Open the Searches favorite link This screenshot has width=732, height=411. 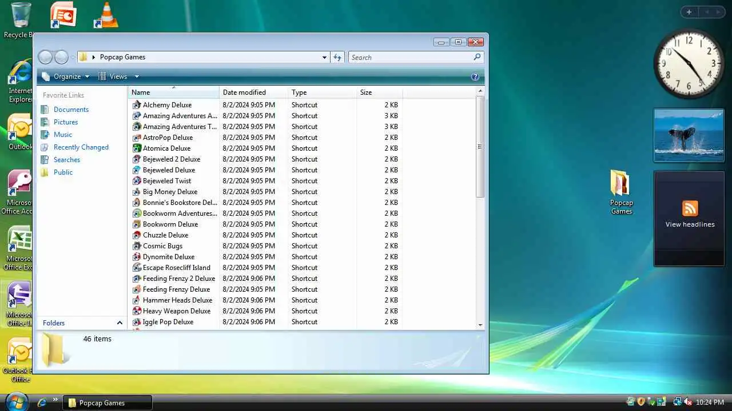pyautogui.click(x=67, y=160)
